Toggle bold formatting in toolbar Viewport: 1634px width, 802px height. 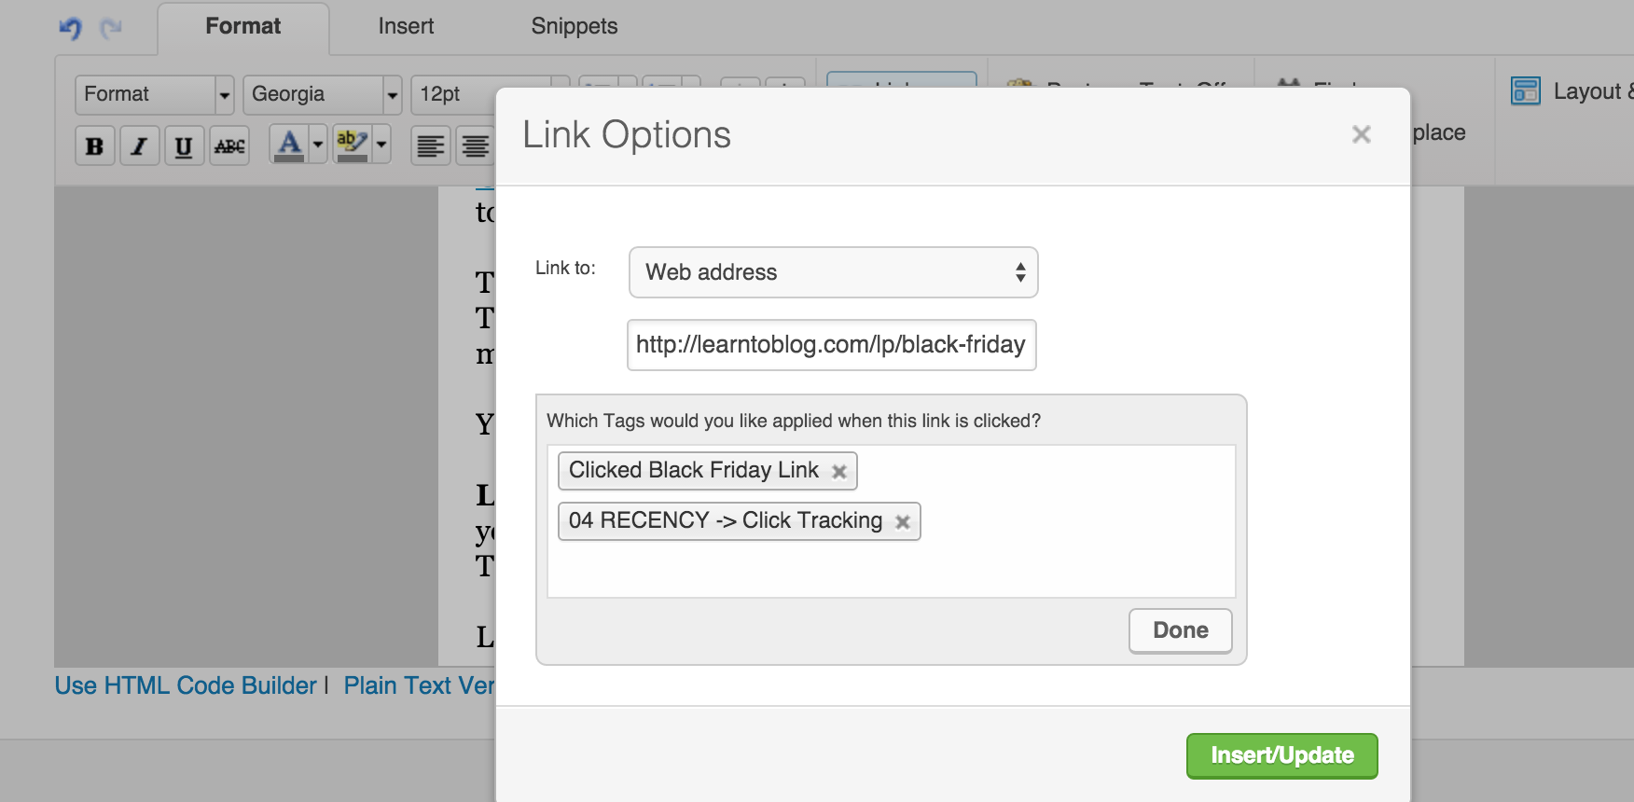pos(94,145)
